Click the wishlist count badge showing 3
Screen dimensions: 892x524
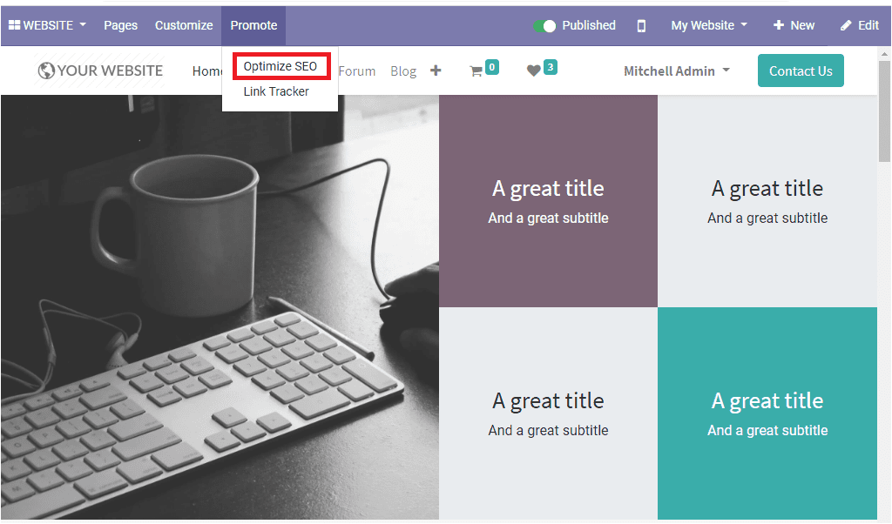pos(551,67)
